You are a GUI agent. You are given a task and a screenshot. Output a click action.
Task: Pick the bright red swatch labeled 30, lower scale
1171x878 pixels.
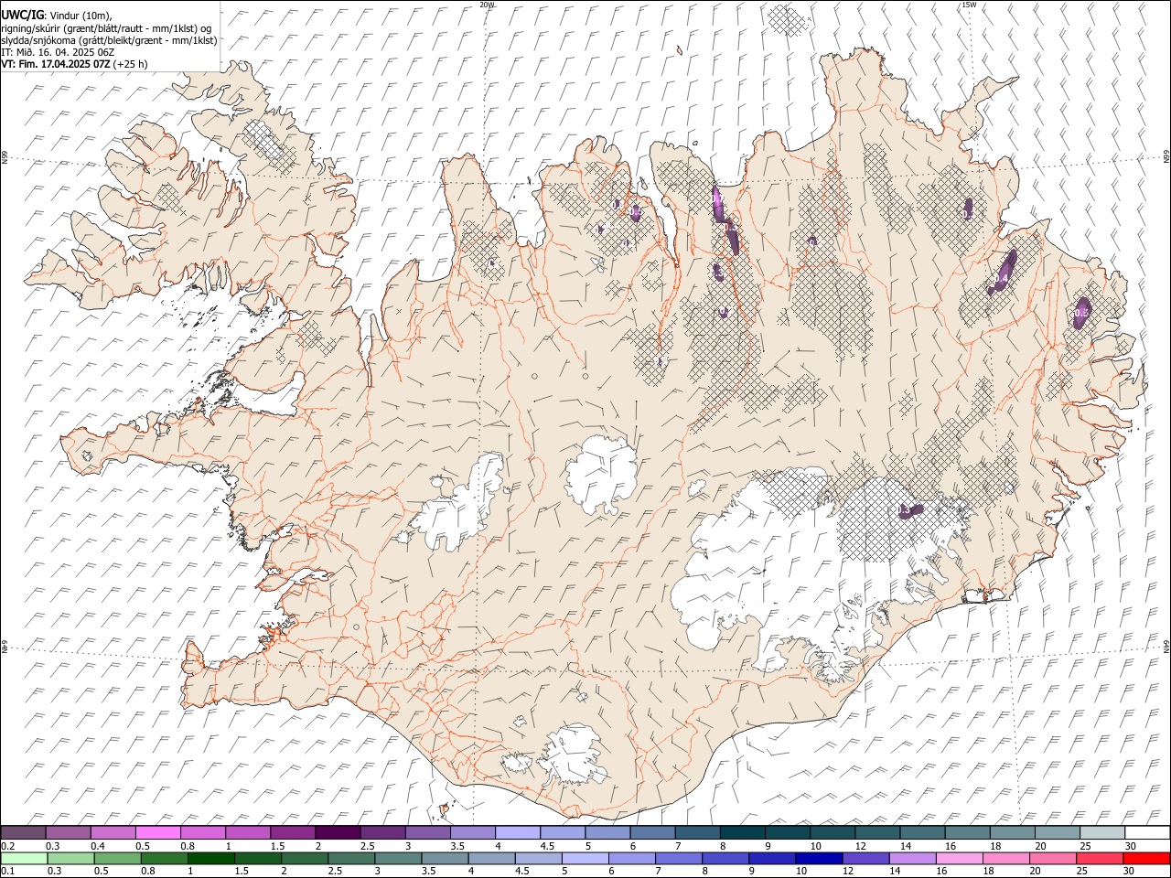click(1146, 858)
